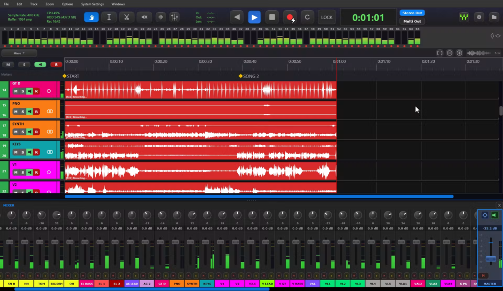Click the master channel diamond icon

pyautogui.click(x=485, y=215)
